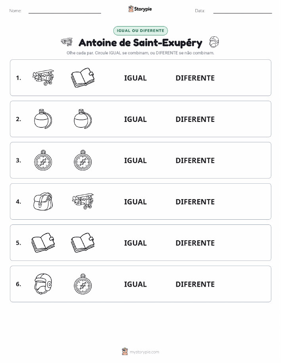
Task: Click the biplane icon in row 1
Action: coord(43,78)
